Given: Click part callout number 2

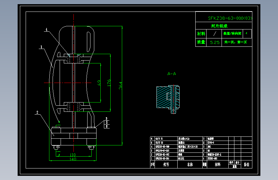Looking at the screenshot, I should click(37, 112).
